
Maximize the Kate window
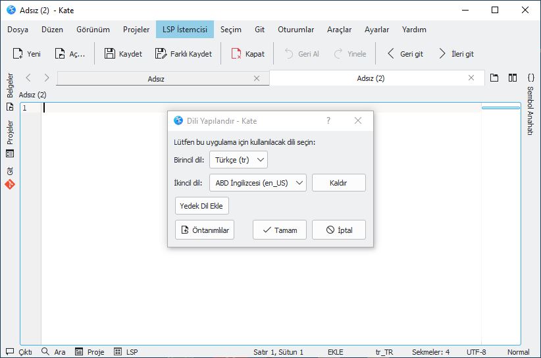point(495,10)
